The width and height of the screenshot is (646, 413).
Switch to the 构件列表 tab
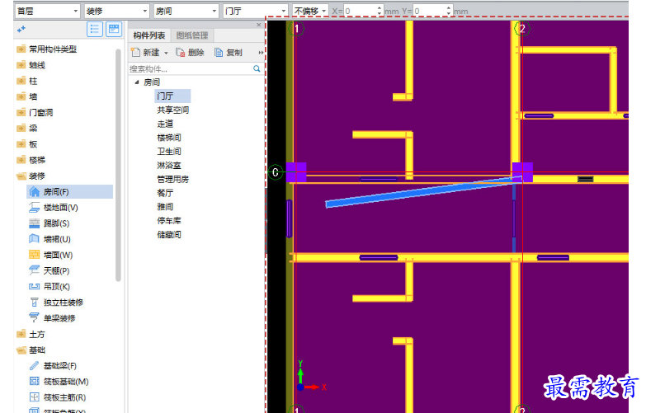[149, 35]
